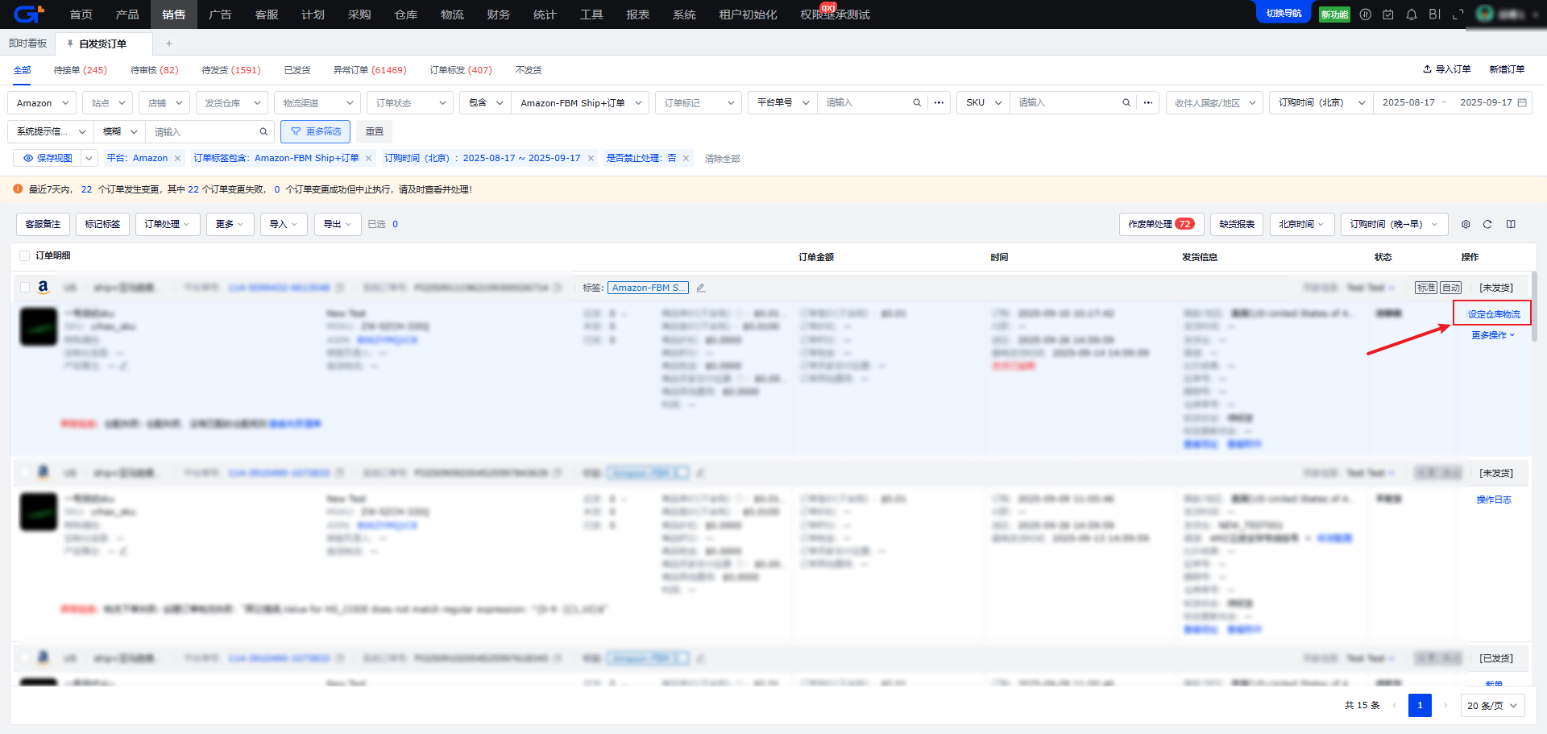Add a new tab with plus icon
Screen dimensions: 1547x734
click(x=169, y=44)
